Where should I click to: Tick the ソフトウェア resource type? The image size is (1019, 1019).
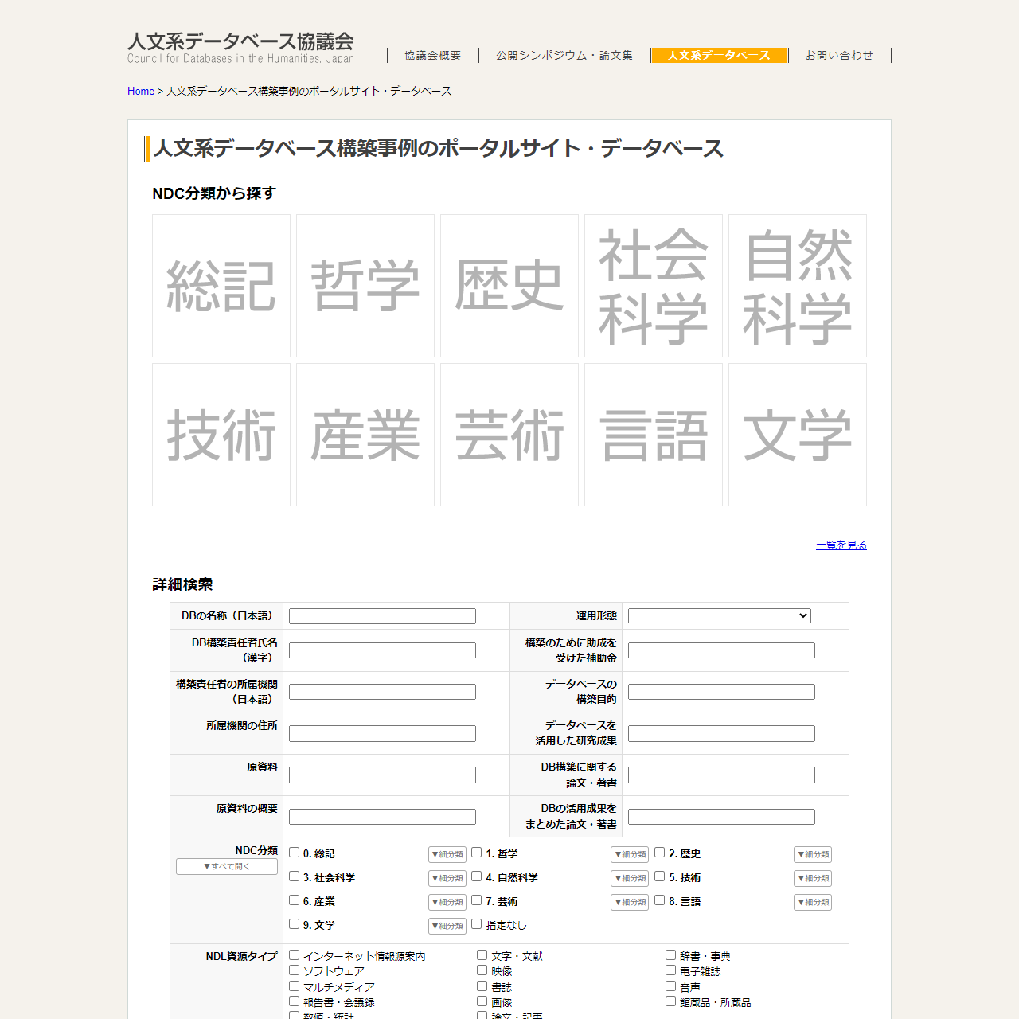coord(294,970)
